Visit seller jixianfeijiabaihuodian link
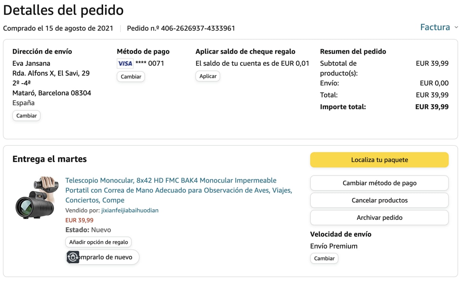468x284 pixels. coord(130,211)
